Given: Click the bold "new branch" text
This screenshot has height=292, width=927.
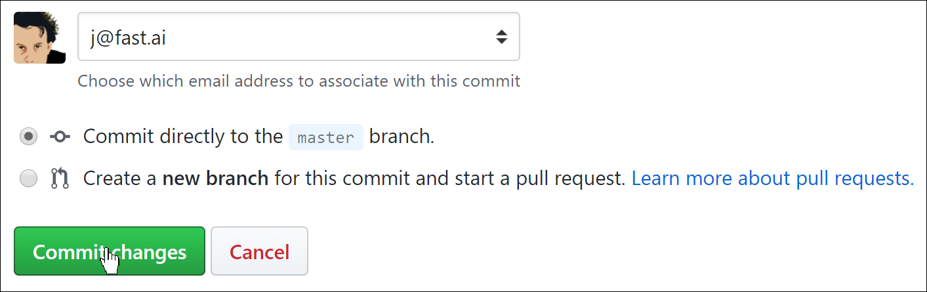Looking at the screenshot, I should click(215, 178).
